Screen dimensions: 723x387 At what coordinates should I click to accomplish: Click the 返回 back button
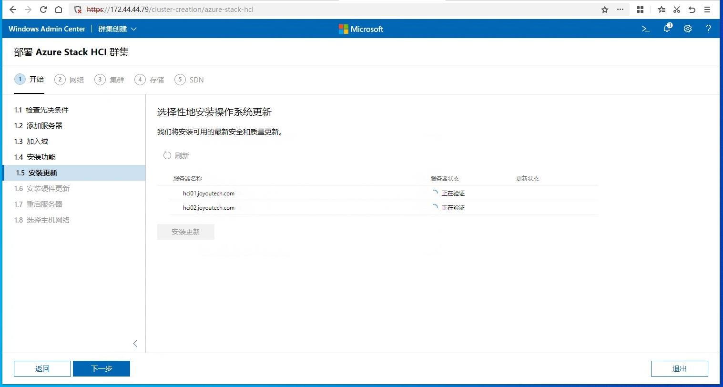(42, 368)
